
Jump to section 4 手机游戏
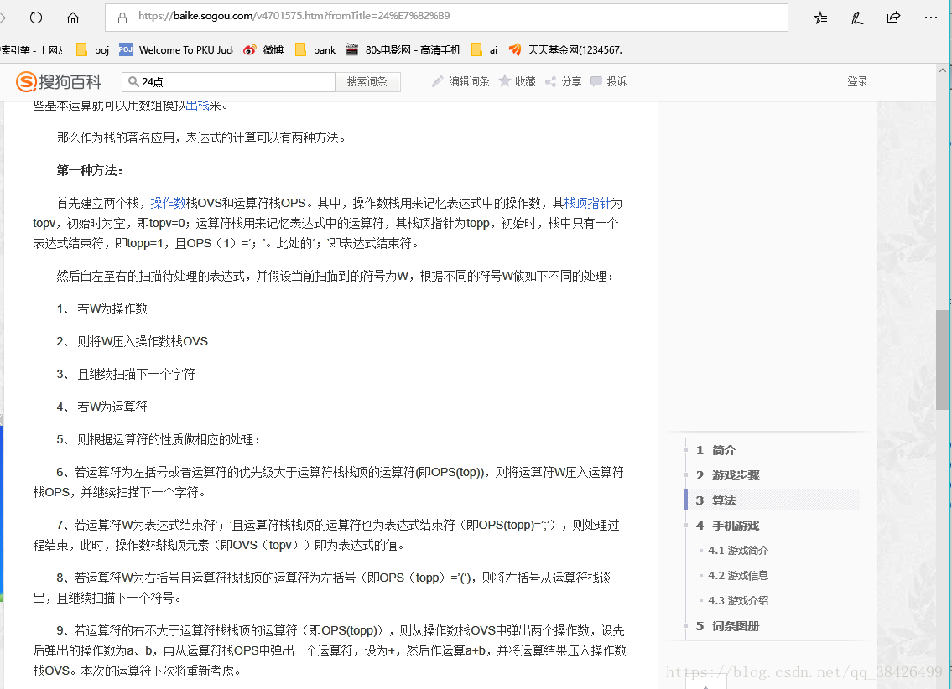click(727, 526)
